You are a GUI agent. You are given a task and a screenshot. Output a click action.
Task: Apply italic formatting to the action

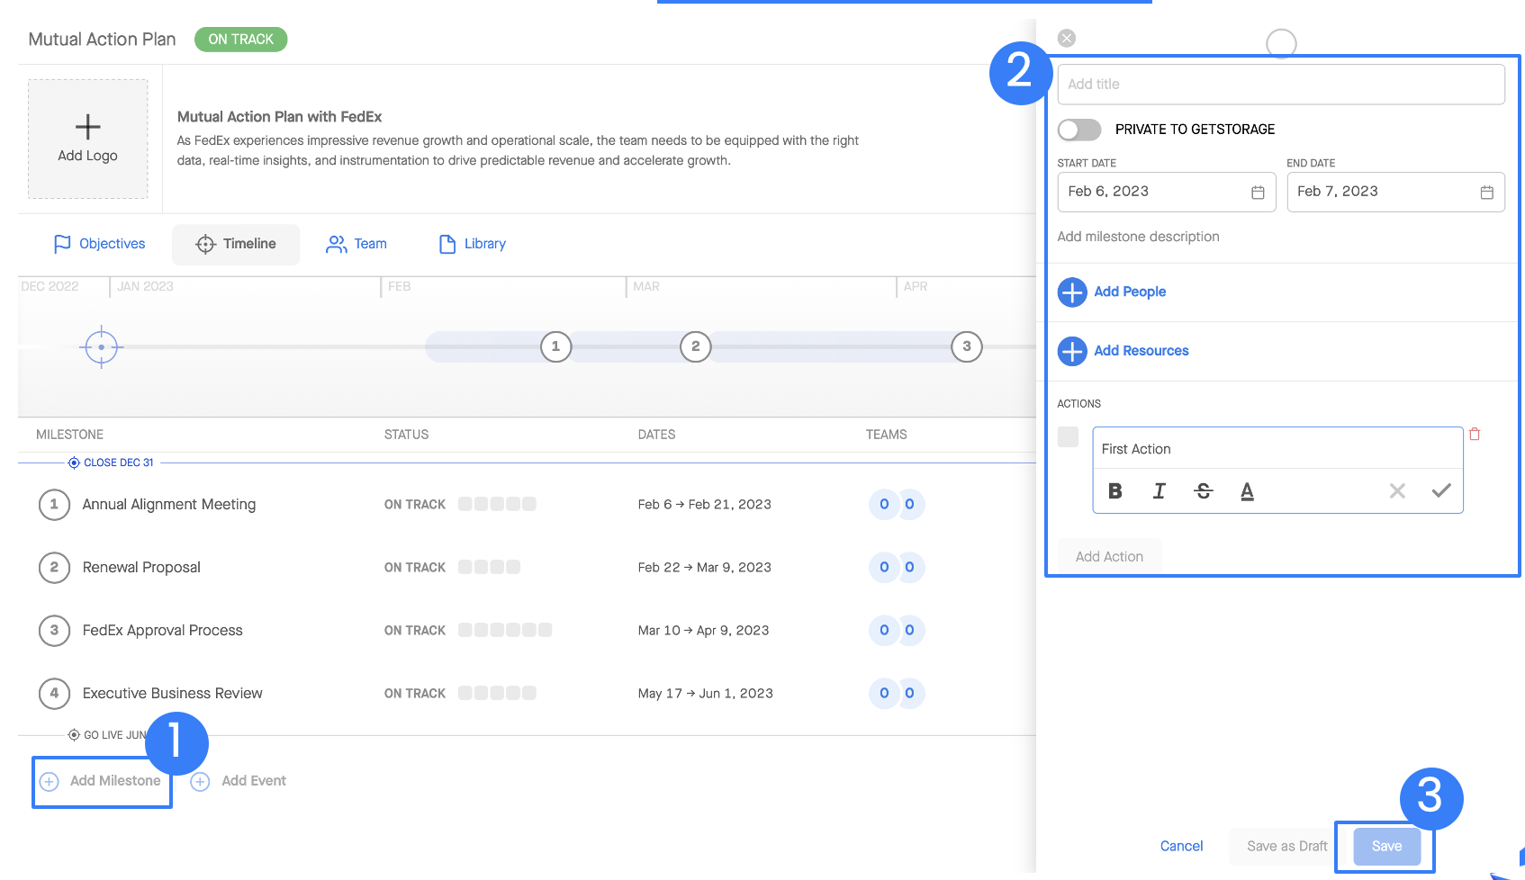1160,490
